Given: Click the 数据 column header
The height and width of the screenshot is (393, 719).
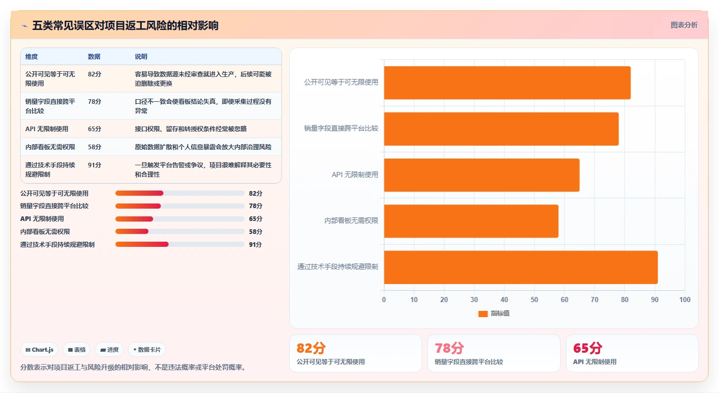Looking at the screenshot, I should 94,57.
